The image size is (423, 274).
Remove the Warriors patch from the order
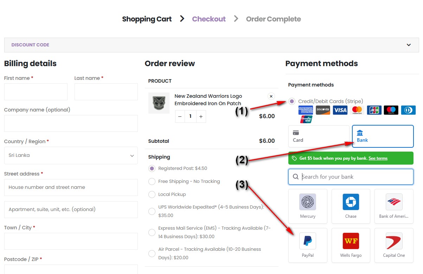271,96
